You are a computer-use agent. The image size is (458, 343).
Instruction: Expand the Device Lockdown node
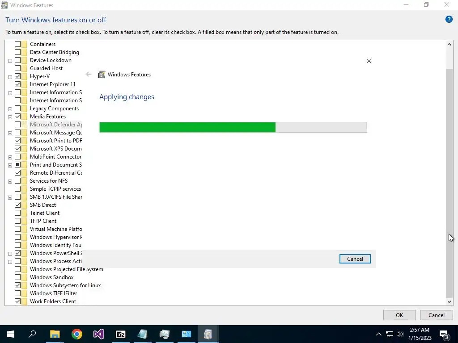10,61
